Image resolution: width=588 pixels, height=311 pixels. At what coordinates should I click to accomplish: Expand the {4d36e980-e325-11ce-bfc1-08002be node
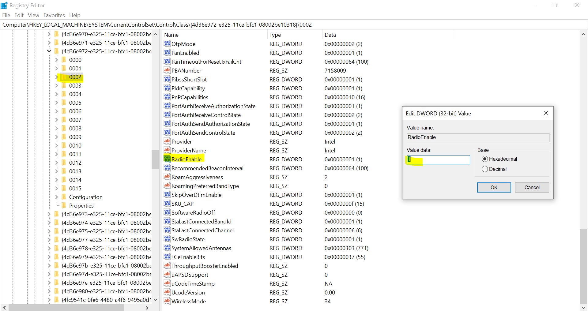click(49, 291)
